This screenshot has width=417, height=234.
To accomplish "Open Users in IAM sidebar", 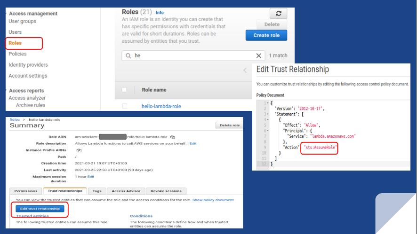I will pos(15,32).
